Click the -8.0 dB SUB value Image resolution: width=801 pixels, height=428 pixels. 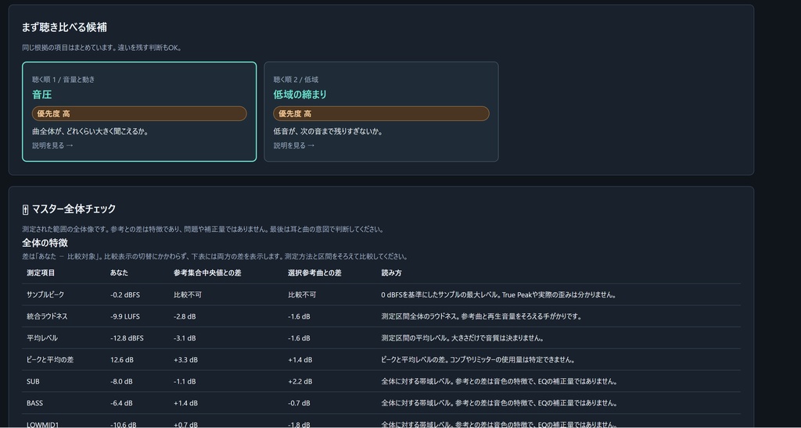click(x=121, y=382)
